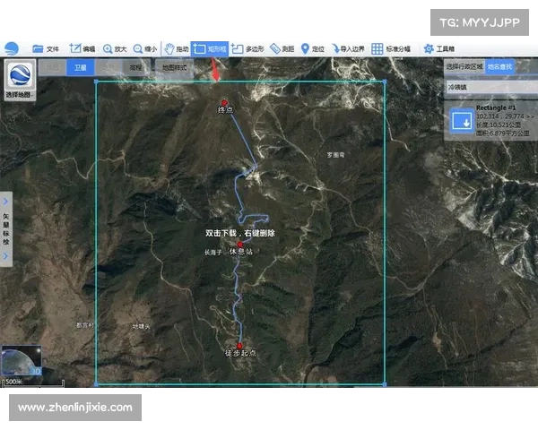This screenshot has height=430, width=538.
Task: Select the 拖动 hand pan tool
Action: tap(177, 49)
